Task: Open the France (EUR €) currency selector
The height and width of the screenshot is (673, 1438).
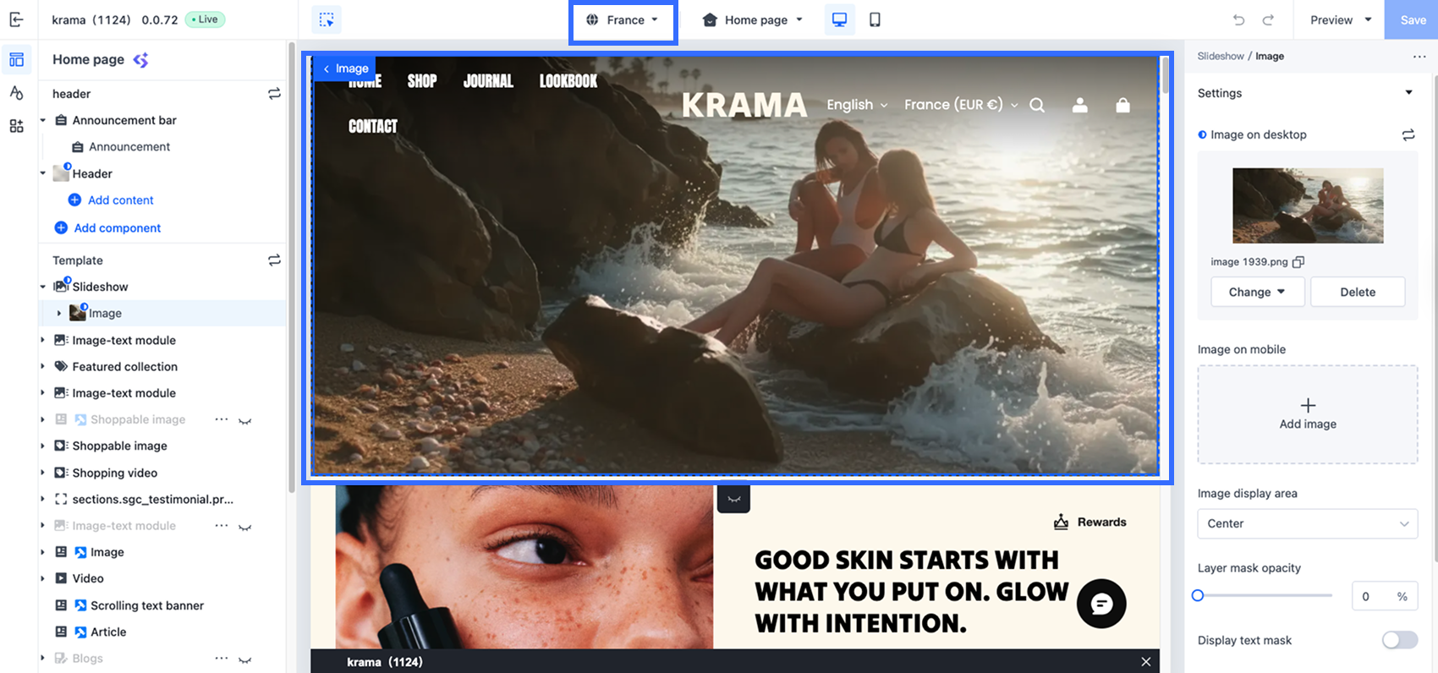Action: point(961,105)
